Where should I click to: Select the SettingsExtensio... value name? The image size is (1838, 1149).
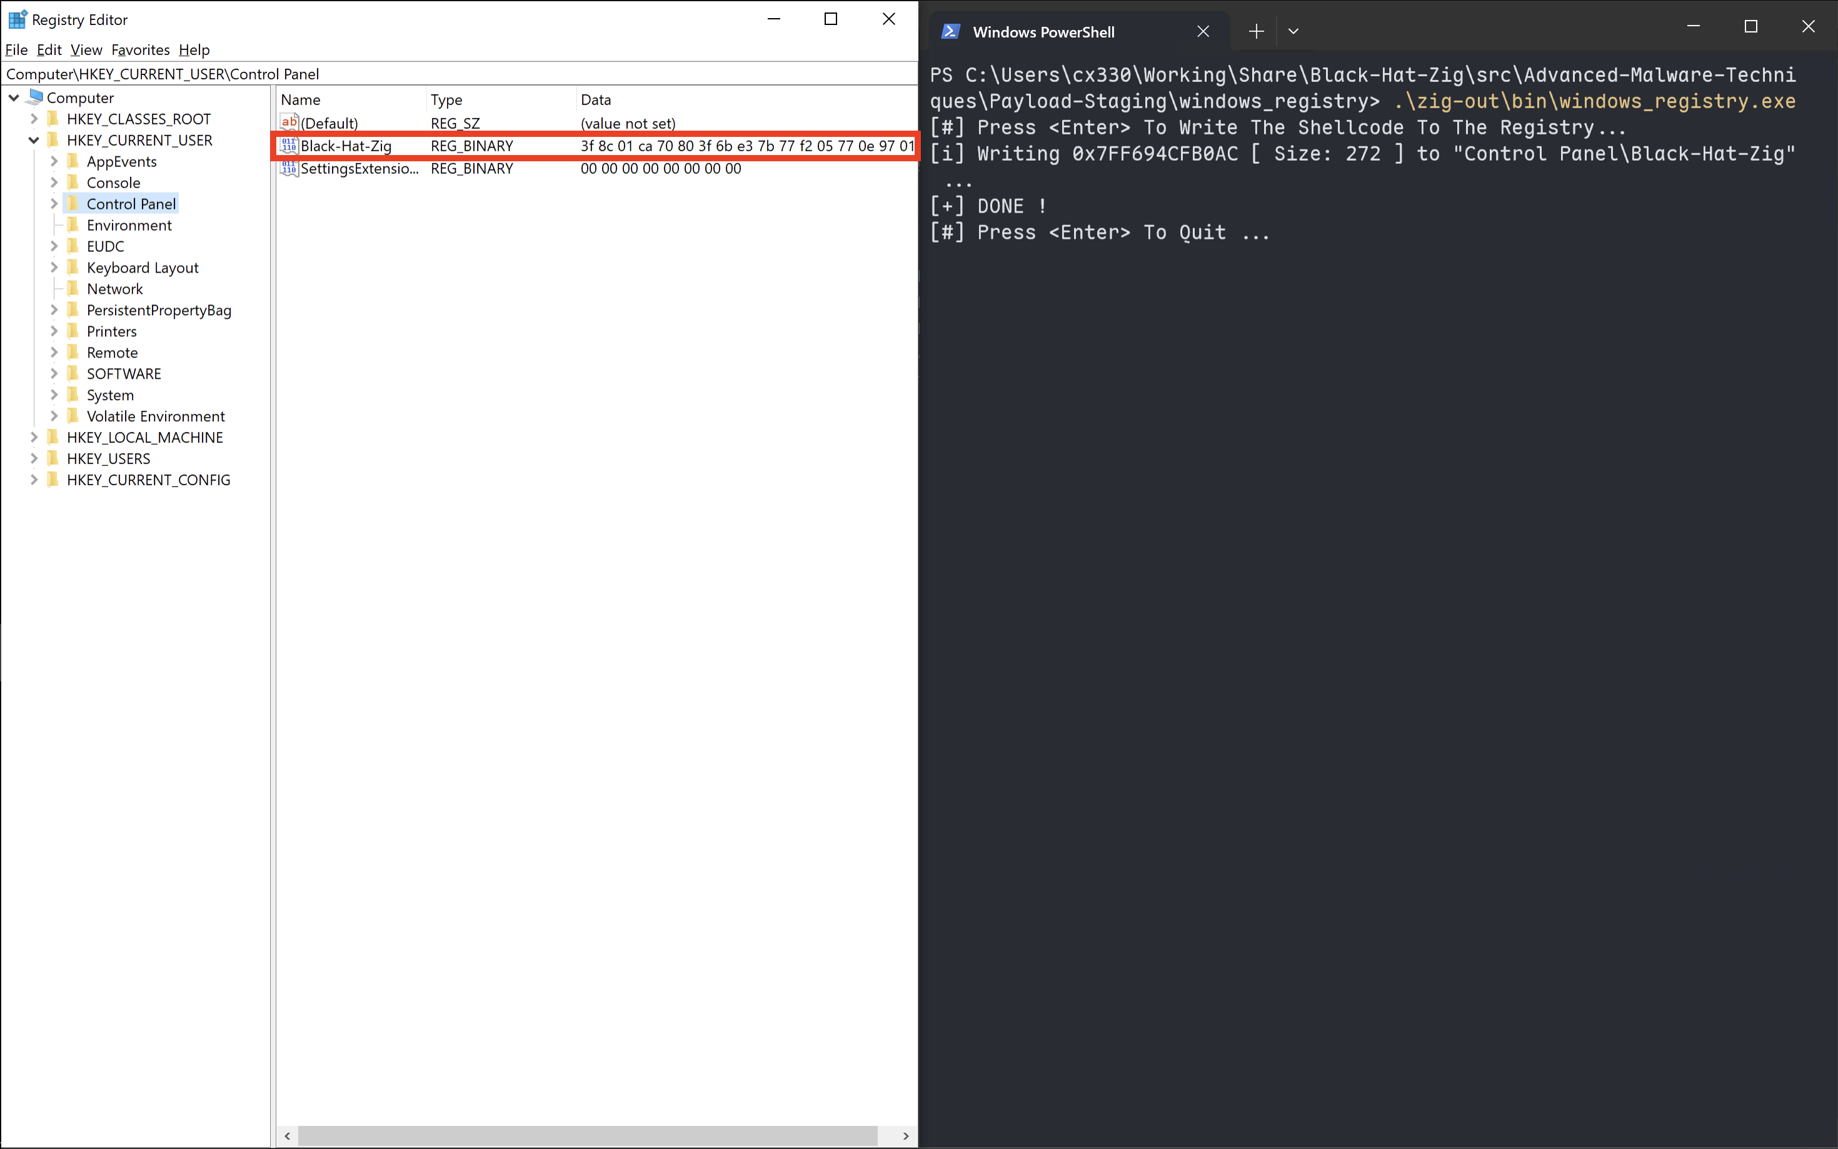click(x=359, y=168)
